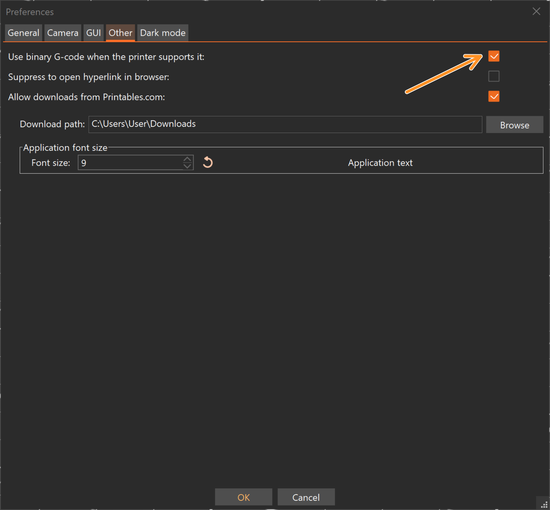Click the Application text preview label
The height and width of the screenshot is (510, 550).
click(x=380, y=163)
